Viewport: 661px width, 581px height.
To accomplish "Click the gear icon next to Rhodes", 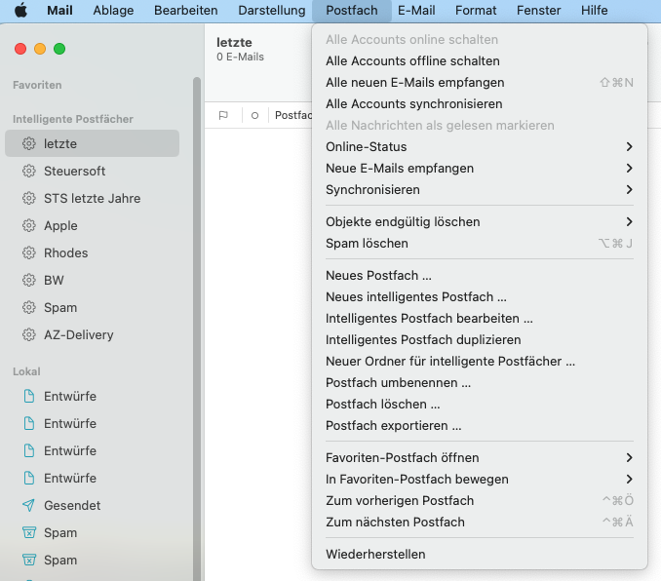I will 29,252.
